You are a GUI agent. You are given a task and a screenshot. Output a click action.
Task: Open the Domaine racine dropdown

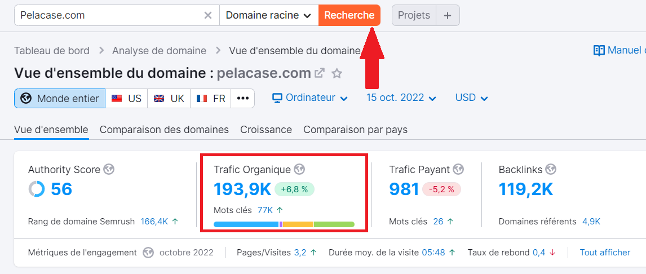[269, 16]
